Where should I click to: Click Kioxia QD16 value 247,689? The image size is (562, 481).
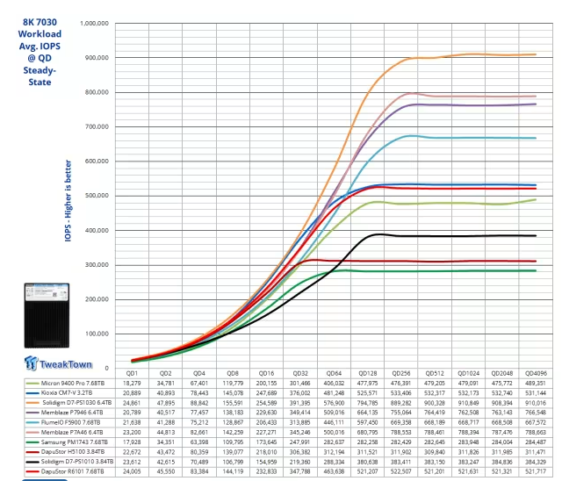266,393
